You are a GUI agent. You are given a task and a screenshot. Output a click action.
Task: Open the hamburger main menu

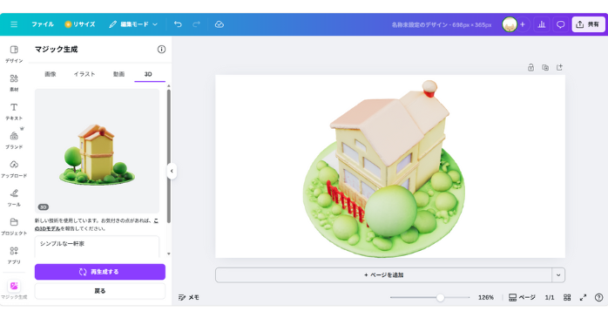coord(14,24)
